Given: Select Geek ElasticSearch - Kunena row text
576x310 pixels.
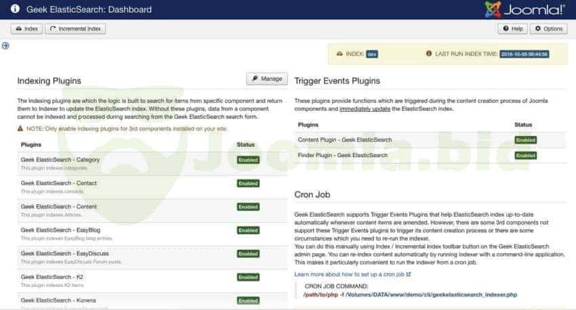Looking at the screenshot, I should pos(58,301).
